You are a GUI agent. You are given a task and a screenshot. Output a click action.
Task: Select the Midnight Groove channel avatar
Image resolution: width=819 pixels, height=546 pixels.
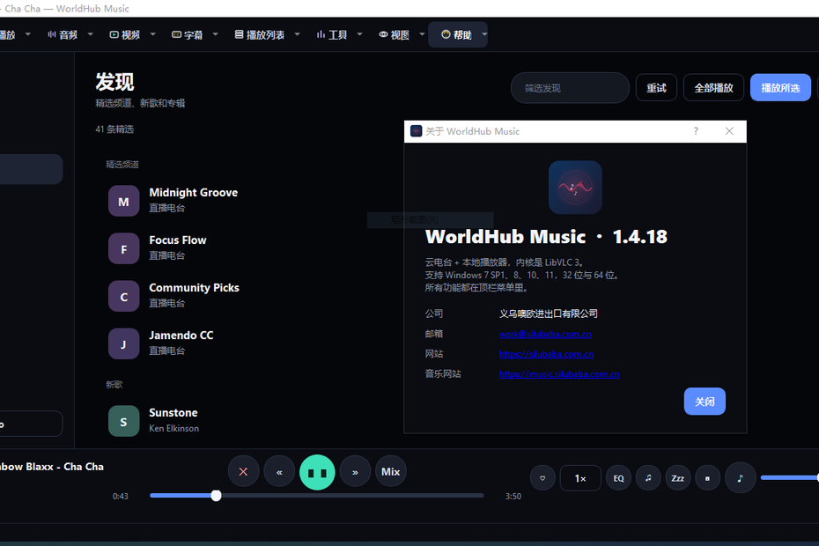pyautogui.click(x=124, y=201)
